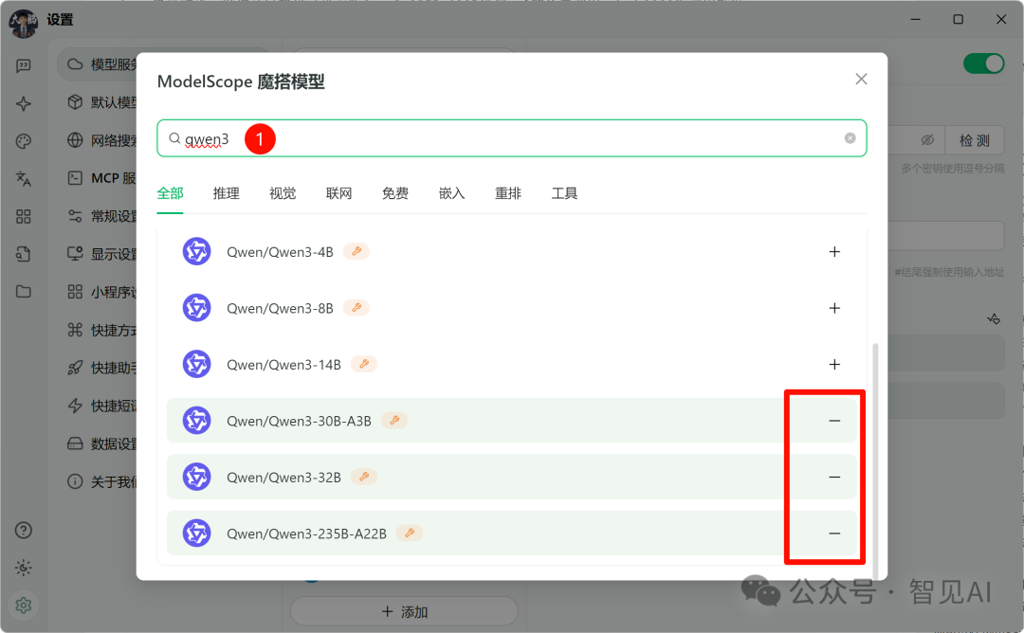Click the 添加 button in settings

coord(404,611)
